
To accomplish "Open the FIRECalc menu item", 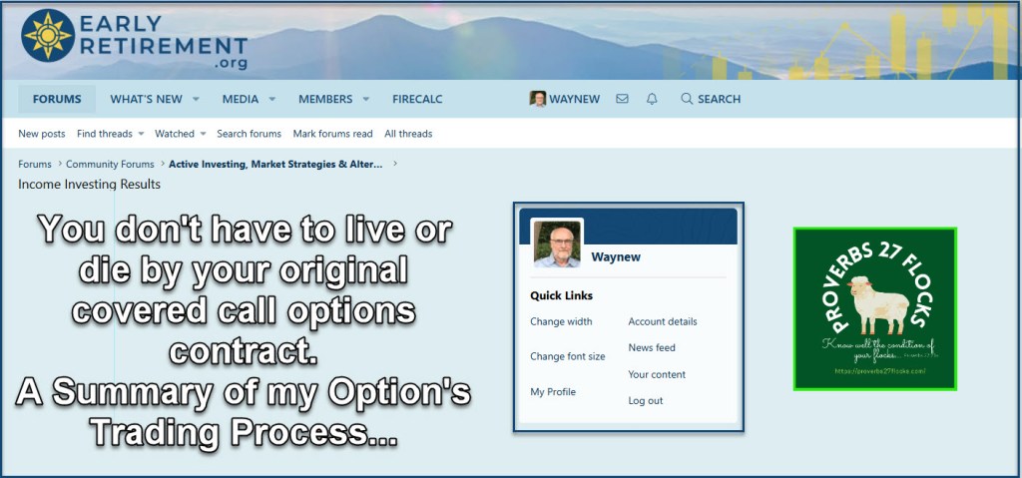I will [x=417, y=99].
